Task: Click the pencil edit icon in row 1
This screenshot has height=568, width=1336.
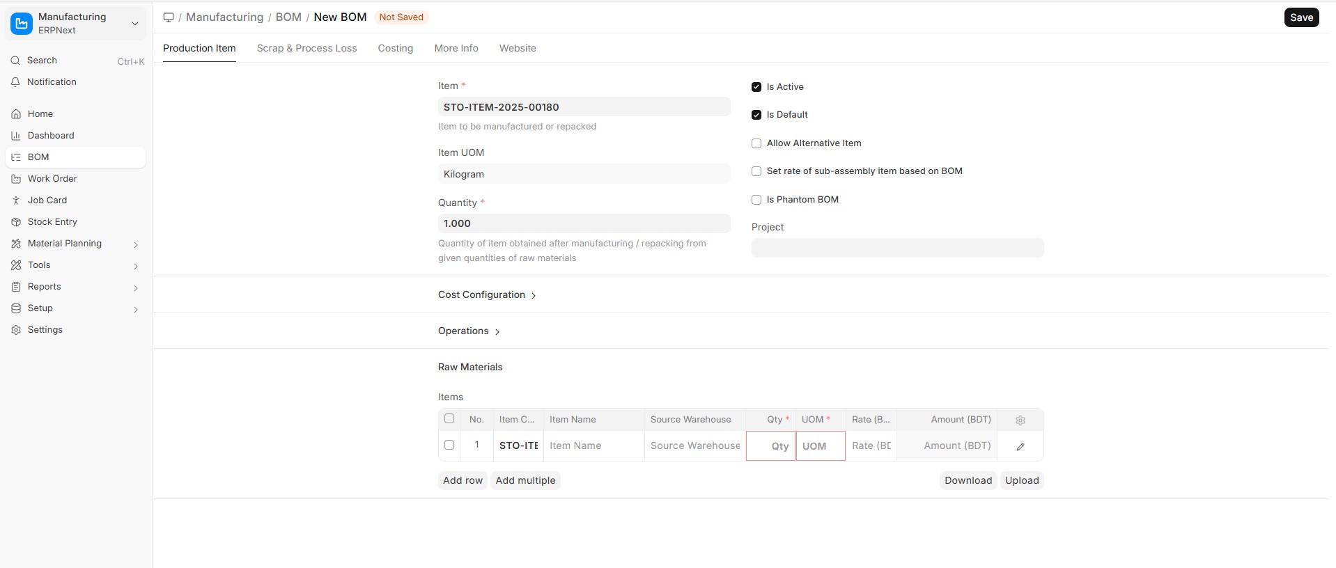Action: [x=1020, y=447]
